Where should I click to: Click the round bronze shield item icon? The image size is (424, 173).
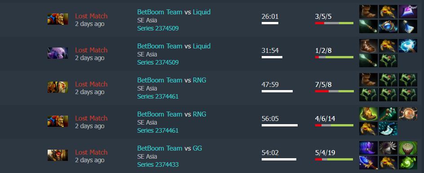[x=408, y=114]
